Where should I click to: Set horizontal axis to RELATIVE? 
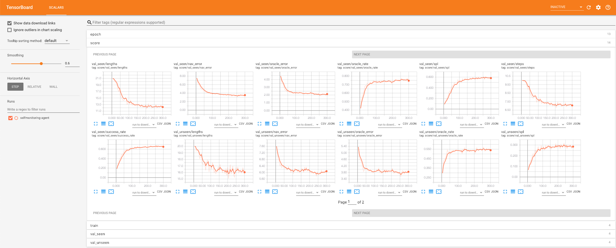point(34,87)
